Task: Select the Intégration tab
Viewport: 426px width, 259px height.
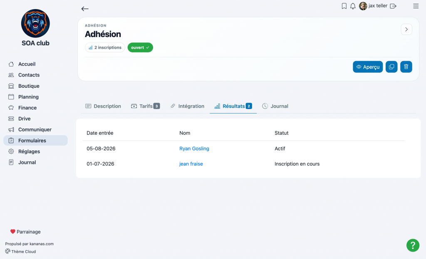Action: (x=188, y=106)
